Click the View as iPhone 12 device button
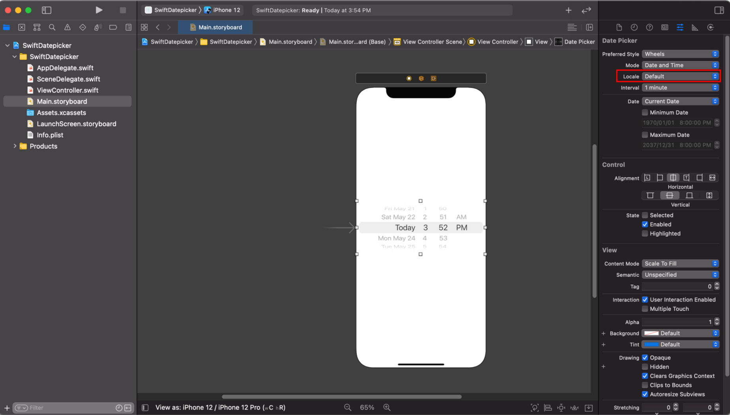Screen dimensions: 730x415 pos(220,407)
